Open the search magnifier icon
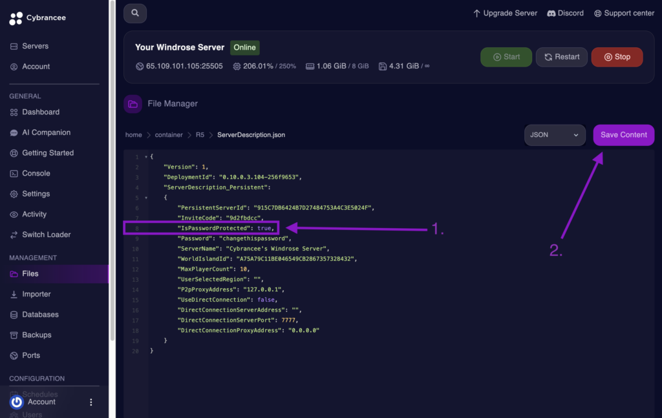 click(x=134, y=13)
